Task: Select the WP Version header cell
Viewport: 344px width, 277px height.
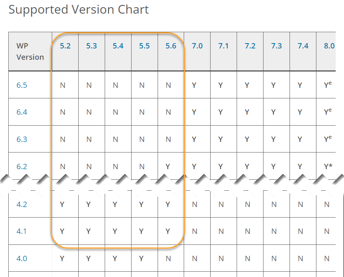Action: (30, 51)
